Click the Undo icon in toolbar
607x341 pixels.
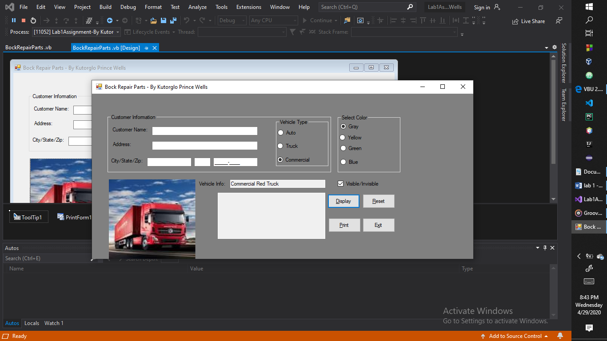point(186,20)
